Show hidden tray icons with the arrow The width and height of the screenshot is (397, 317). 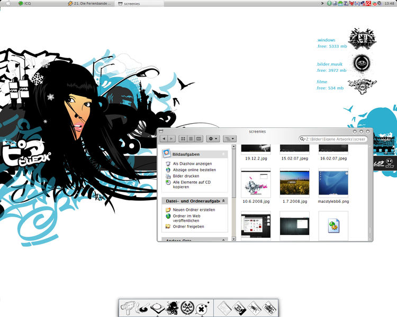(322, 3)
